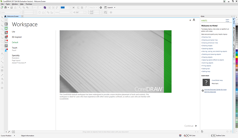Choose the X6 Inspired workspace

click(17, 37)
